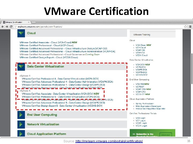193x144 pixels.
Task: Open sidebar link VCA Cloud NEW
Action: [x=143, y=45]
